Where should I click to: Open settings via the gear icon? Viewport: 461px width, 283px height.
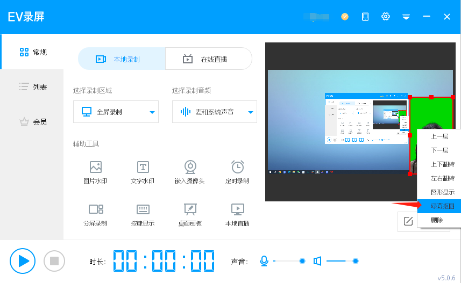coord(386,17)
